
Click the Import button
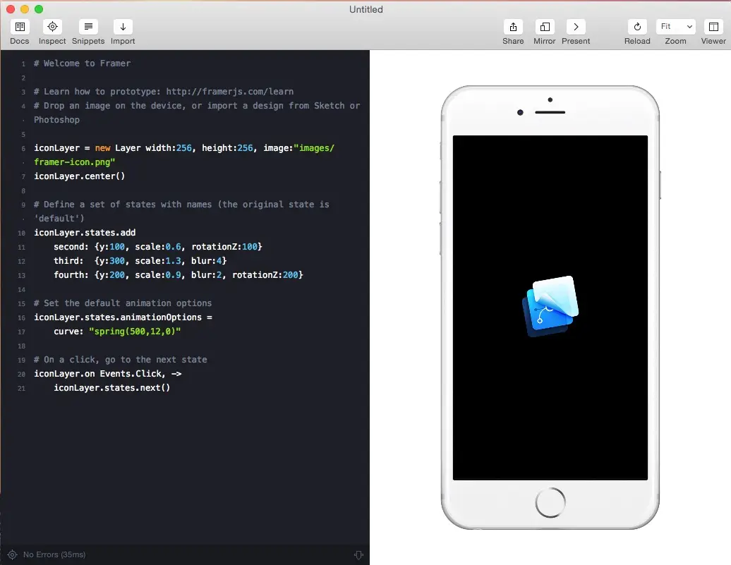click(123, 27)
